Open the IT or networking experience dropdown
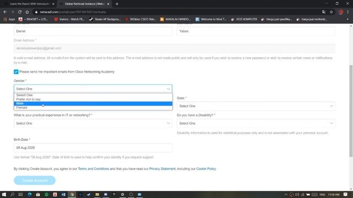Screen dimensions: 353x198 pyautogui.click(x=93, y=123)
